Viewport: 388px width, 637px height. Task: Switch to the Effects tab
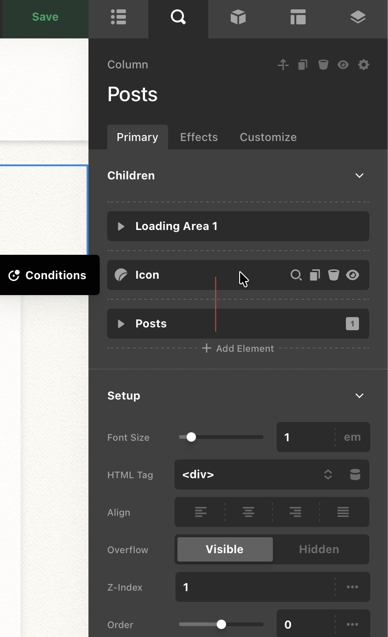click(199, 137)
